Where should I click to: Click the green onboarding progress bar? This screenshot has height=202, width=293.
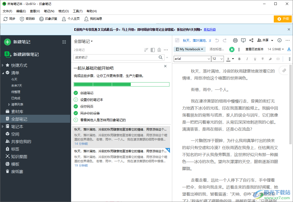coord(122,84)
